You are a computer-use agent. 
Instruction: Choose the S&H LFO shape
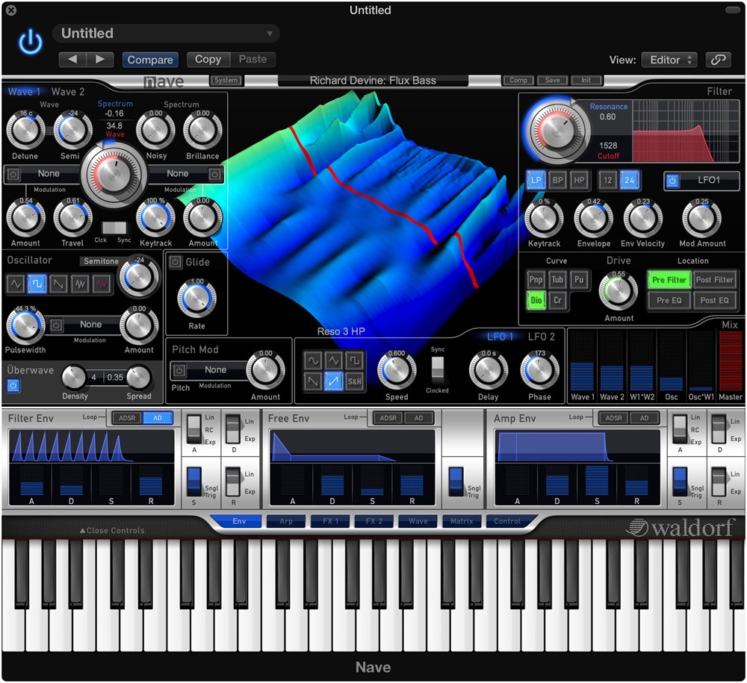[x=355, y=381]
